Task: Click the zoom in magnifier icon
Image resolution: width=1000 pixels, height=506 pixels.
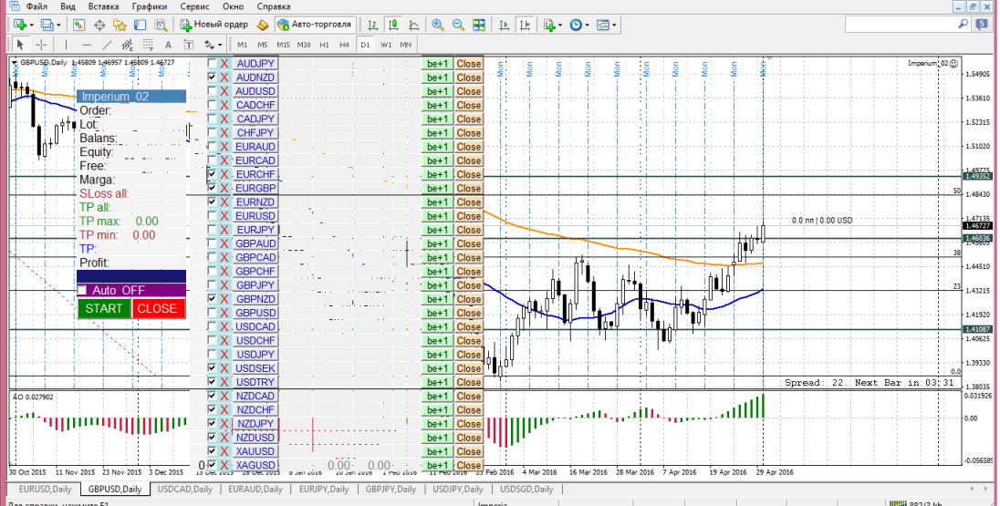Action: (x=438, y=25)
